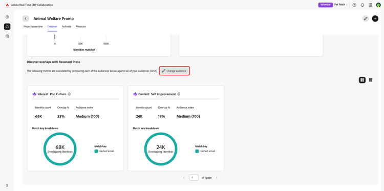Click the Interest: Pop Culture card title
This screenshot has height=191, width=384.
click(x=52, y=94)
